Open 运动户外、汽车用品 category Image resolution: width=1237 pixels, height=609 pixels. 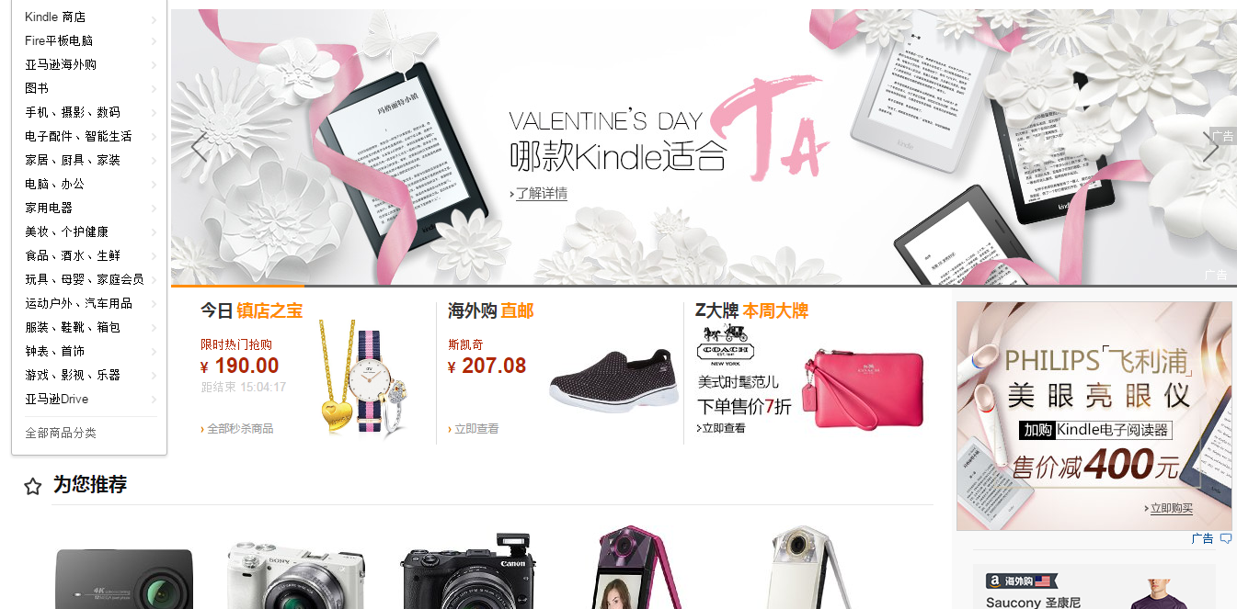pos(78,303)
